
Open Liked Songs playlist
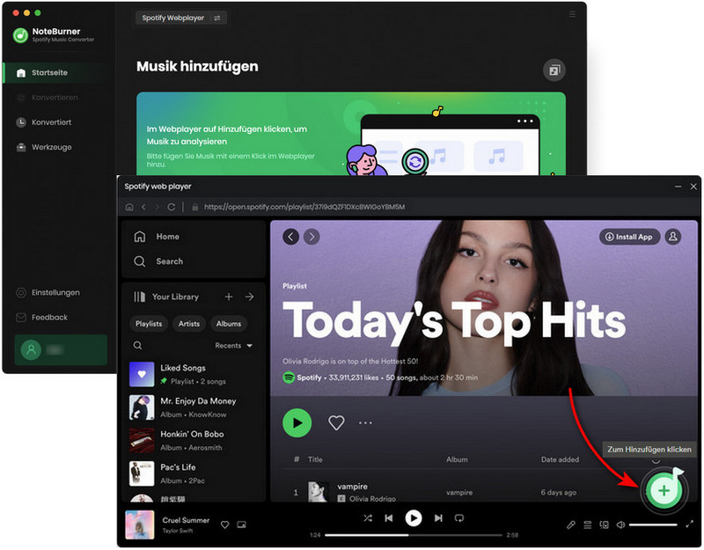click(193, 374)
